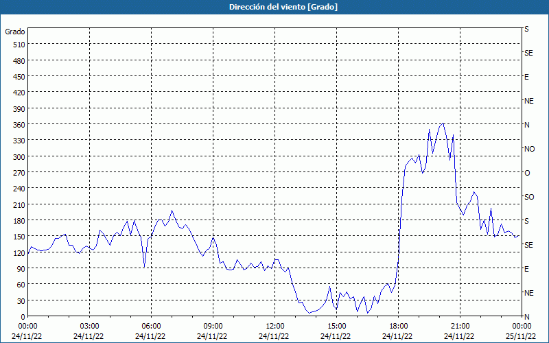
Task: Click the chart title 'Dirección del viento [Grado]'
Action: [x=283, y=7]
